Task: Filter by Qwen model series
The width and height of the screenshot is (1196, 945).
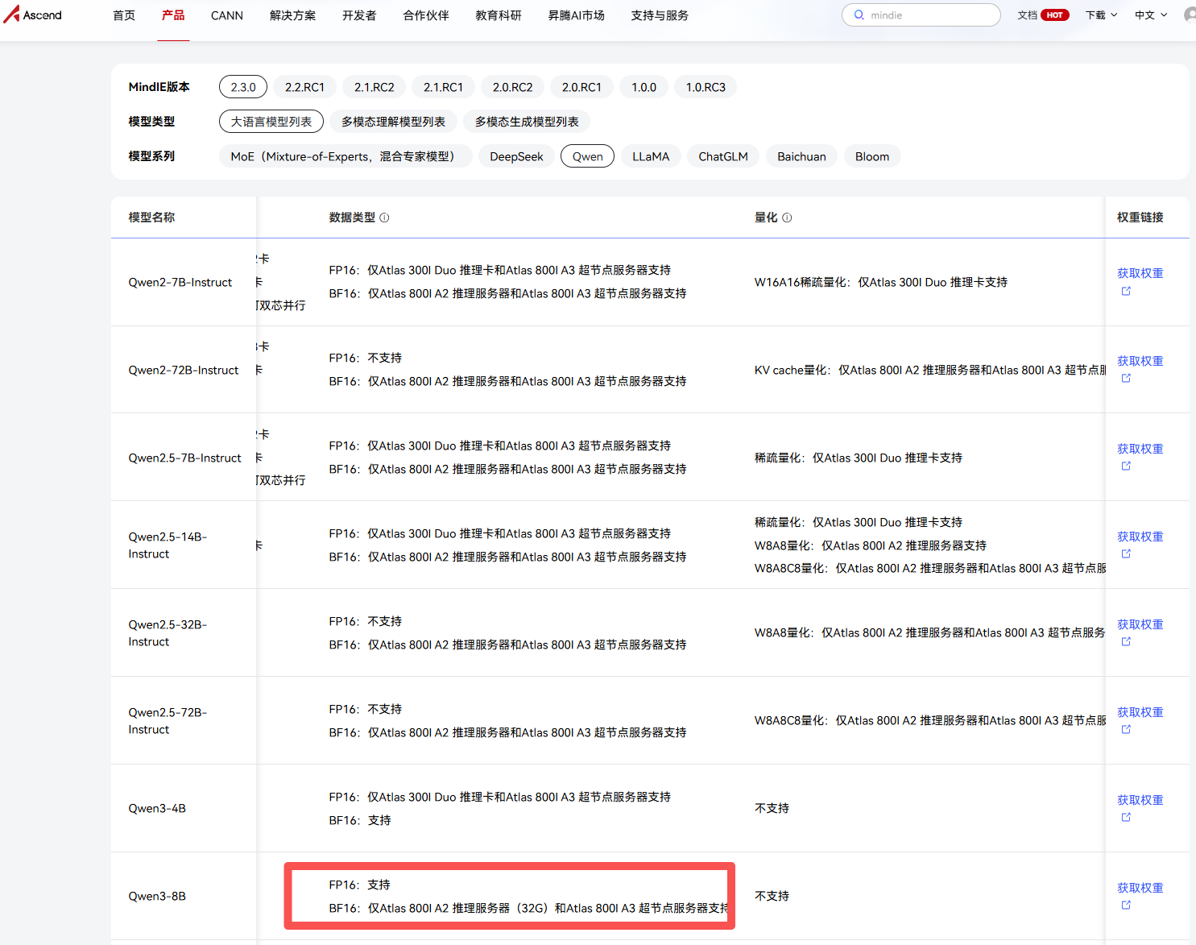Action: [588, 156]
